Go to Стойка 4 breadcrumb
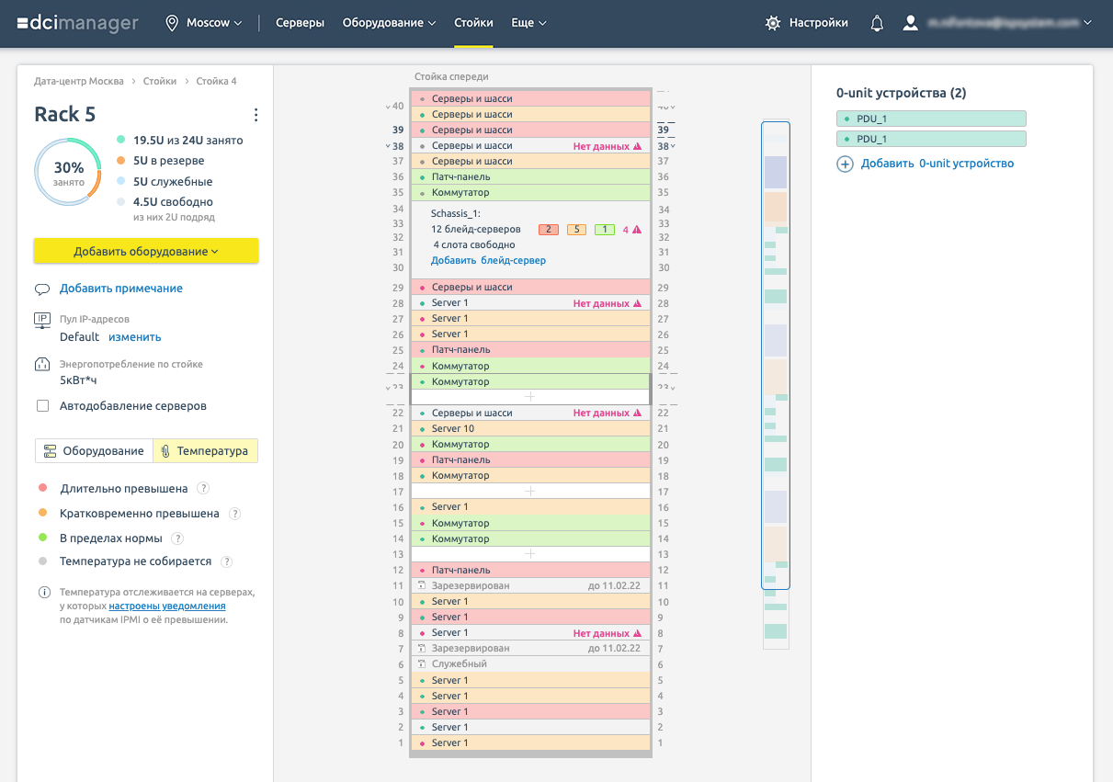This screenshot has width=1113, height=782. tap(216, 81)
